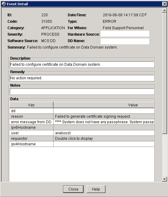Click the Category value APPLICATION
Screen dimensions: 168x197
click(x=53, y=28)
